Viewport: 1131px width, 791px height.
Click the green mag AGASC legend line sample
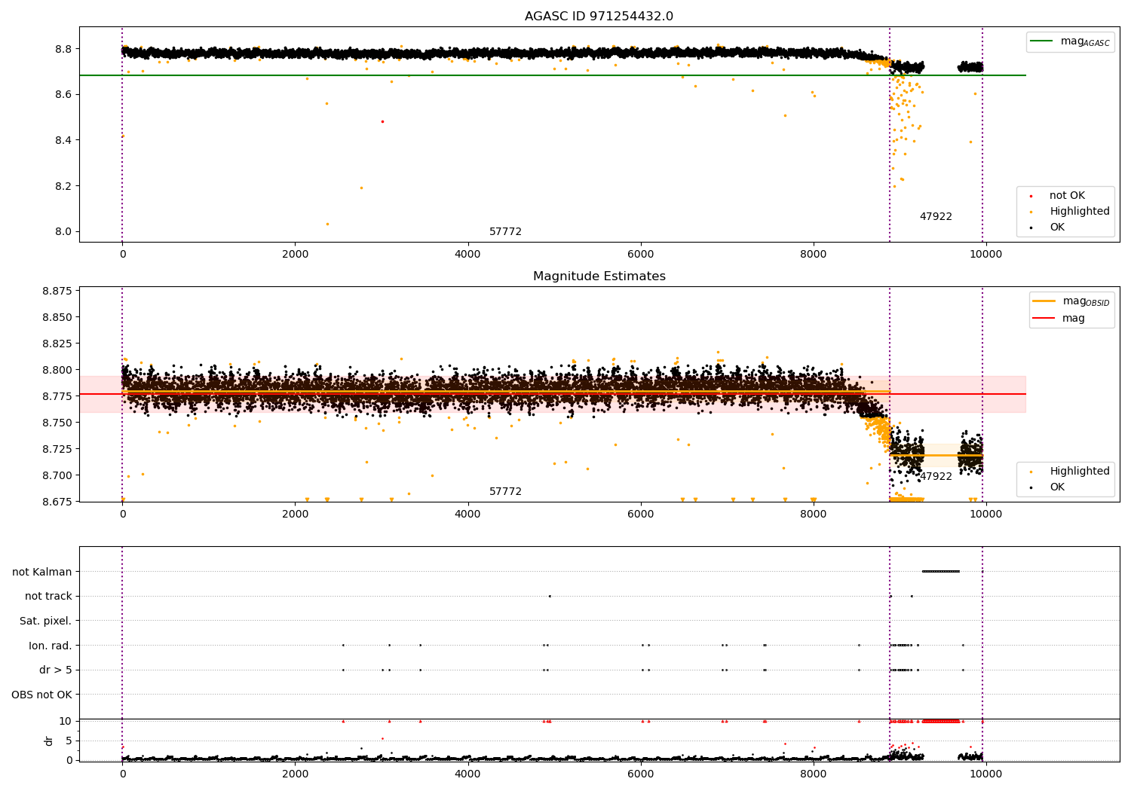[1043, 41]
